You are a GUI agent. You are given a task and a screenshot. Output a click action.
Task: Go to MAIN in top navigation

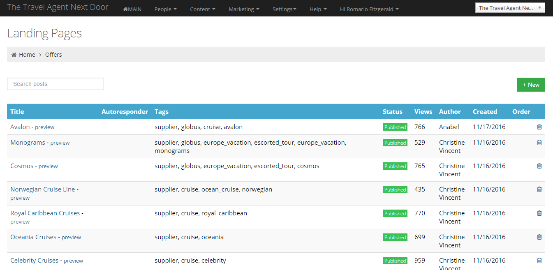(132, 9)
